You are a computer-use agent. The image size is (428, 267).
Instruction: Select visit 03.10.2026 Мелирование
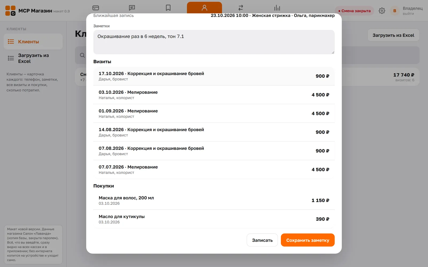click(x=214, y=95)
